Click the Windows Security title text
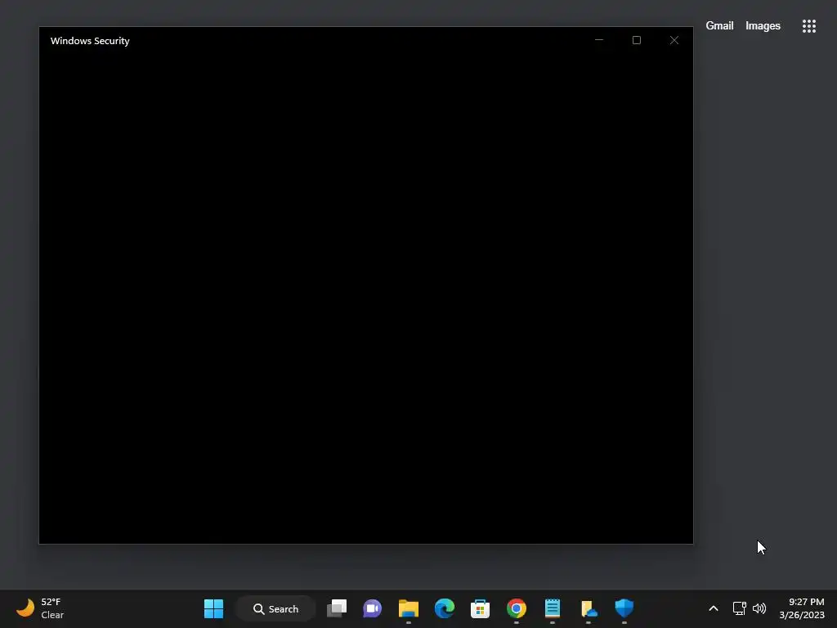The height and width of the screenshot is (628, 837). click(90, 41)
